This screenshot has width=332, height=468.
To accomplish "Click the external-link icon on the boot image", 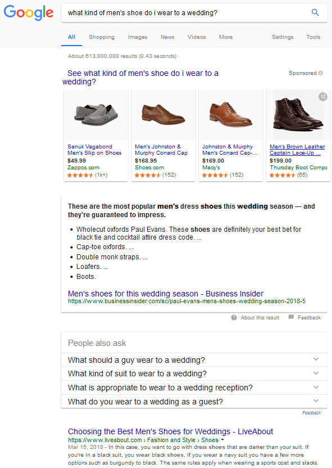I will (x=323, y=97).
